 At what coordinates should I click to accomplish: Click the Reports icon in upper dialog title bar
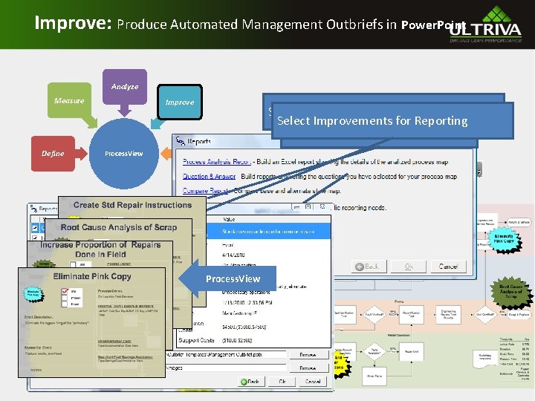tap(180, 140)
